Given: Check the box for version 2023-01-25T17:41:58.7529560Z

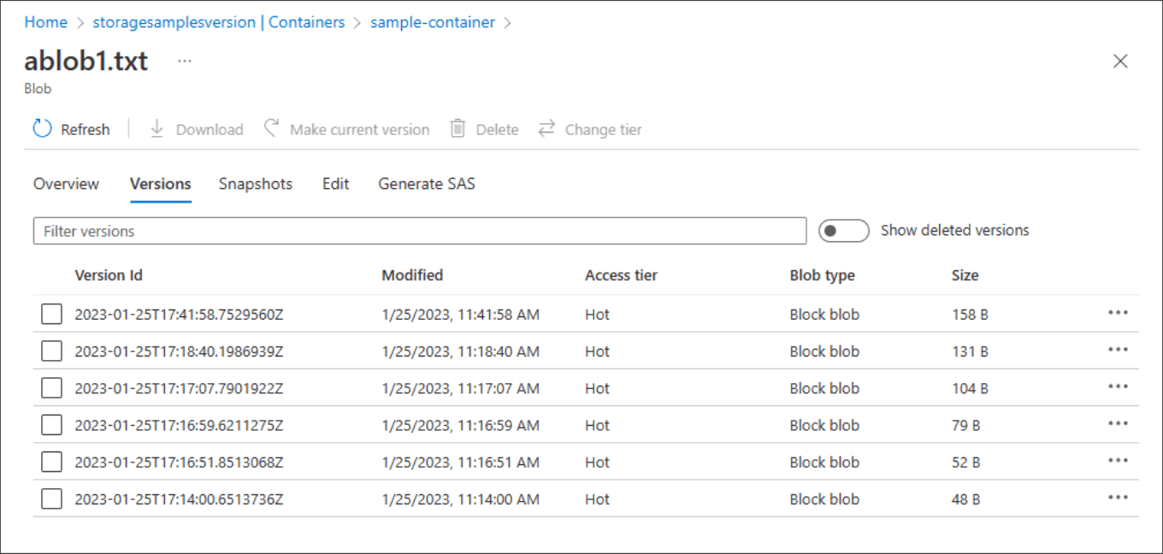Looking at the screenshot, I should pos(51,315).
